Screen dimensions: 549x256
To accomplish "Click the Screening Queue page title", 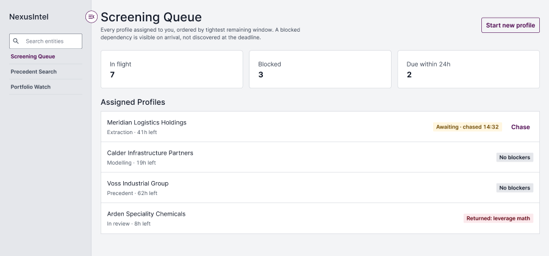I will (x=151, y=17).
